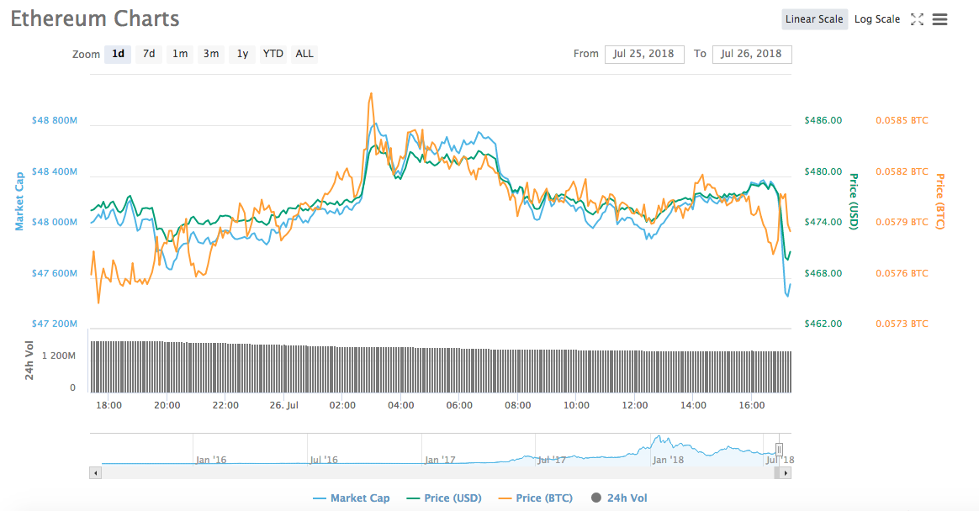
Task: Click the 18:00 time axis label
Action: pos(108,406)
